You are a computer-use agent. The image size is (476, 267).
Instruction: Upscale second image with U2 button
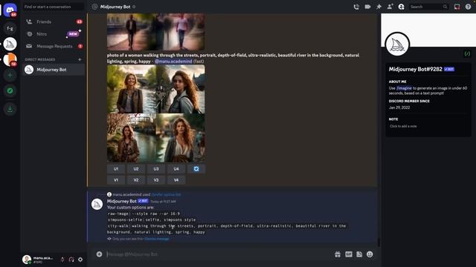click(136, 169)
